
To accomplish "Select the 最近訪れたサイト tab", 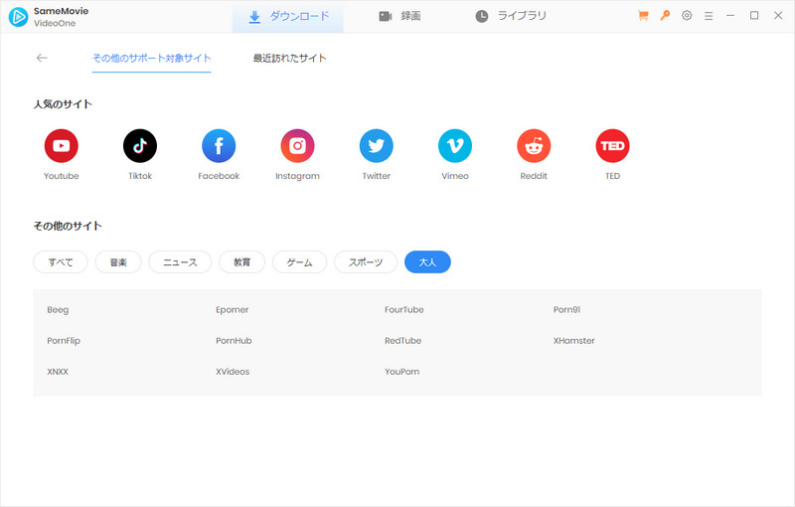I will coord(289,59).
